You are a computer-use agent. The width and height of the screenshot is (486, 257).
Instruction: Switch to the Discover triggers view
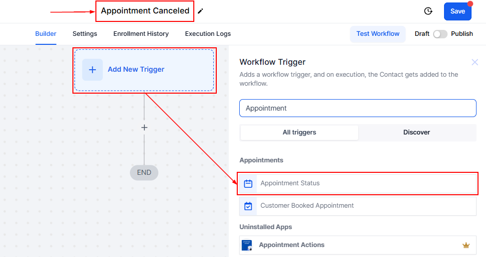pyautogui.click(x=417, y=132)
